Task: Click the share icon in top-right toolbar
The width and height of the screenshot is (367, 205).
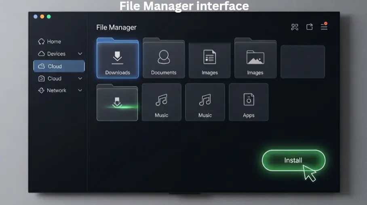Action: coord(309,27)
